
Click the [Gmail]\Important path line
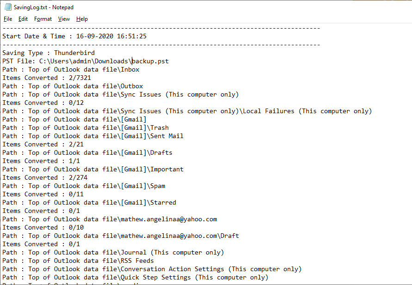click(93, 169)
